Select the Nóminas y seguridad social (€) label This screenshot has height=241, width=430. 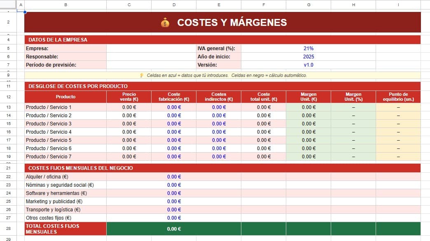click(x=65, y=185)
